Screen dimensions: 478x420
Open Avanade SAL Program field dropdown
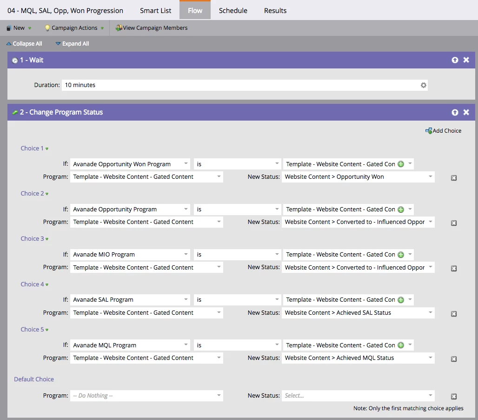click(130, 300)
